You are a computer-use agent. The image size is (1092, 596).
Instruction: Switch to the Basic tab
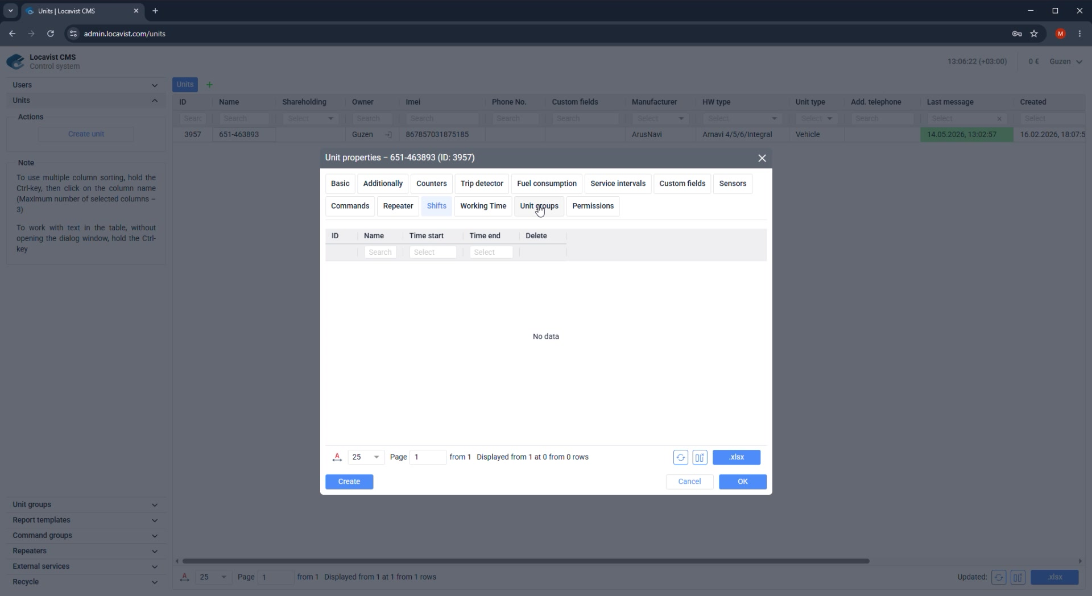(340, 184)
